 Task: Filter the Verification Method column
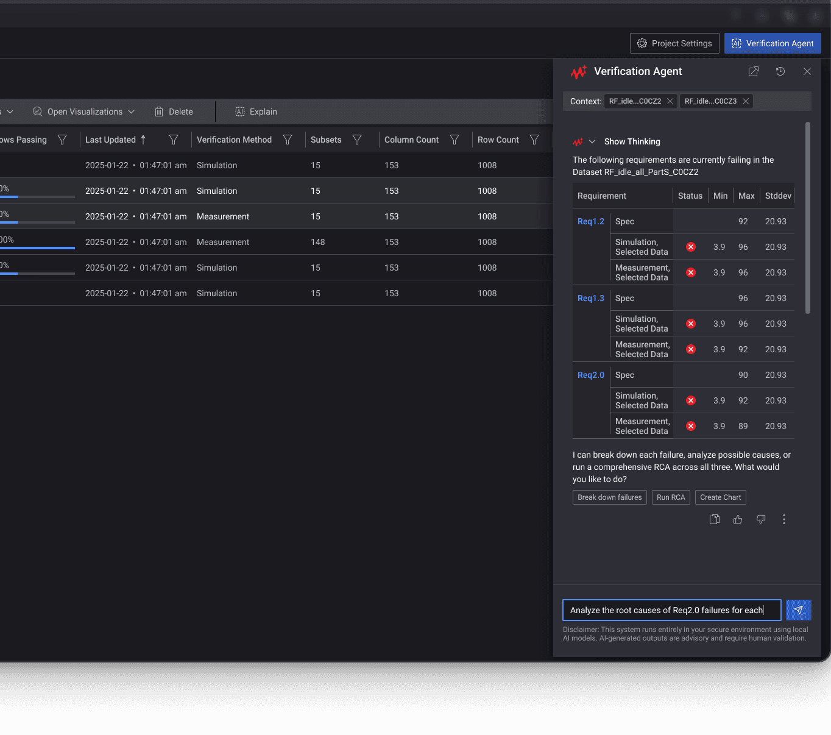click(x=288, y=140)
